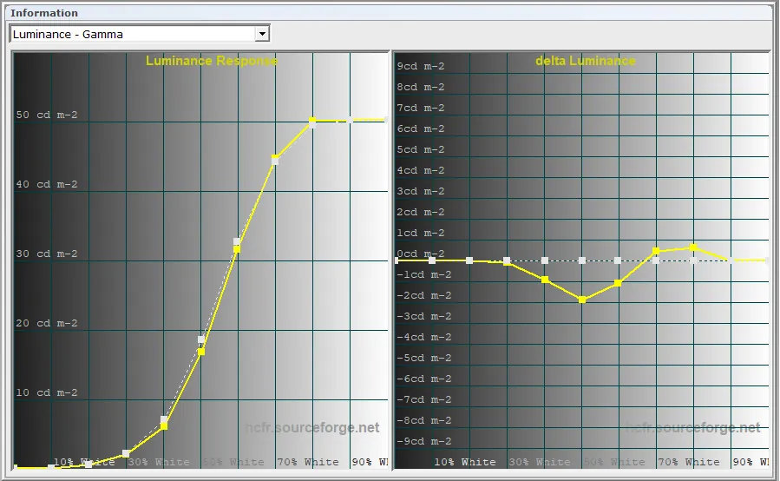Click yellow Luminance Response point where 50 cd plateau begins
The height and width of the screenshot is (481, 780).
312,121
